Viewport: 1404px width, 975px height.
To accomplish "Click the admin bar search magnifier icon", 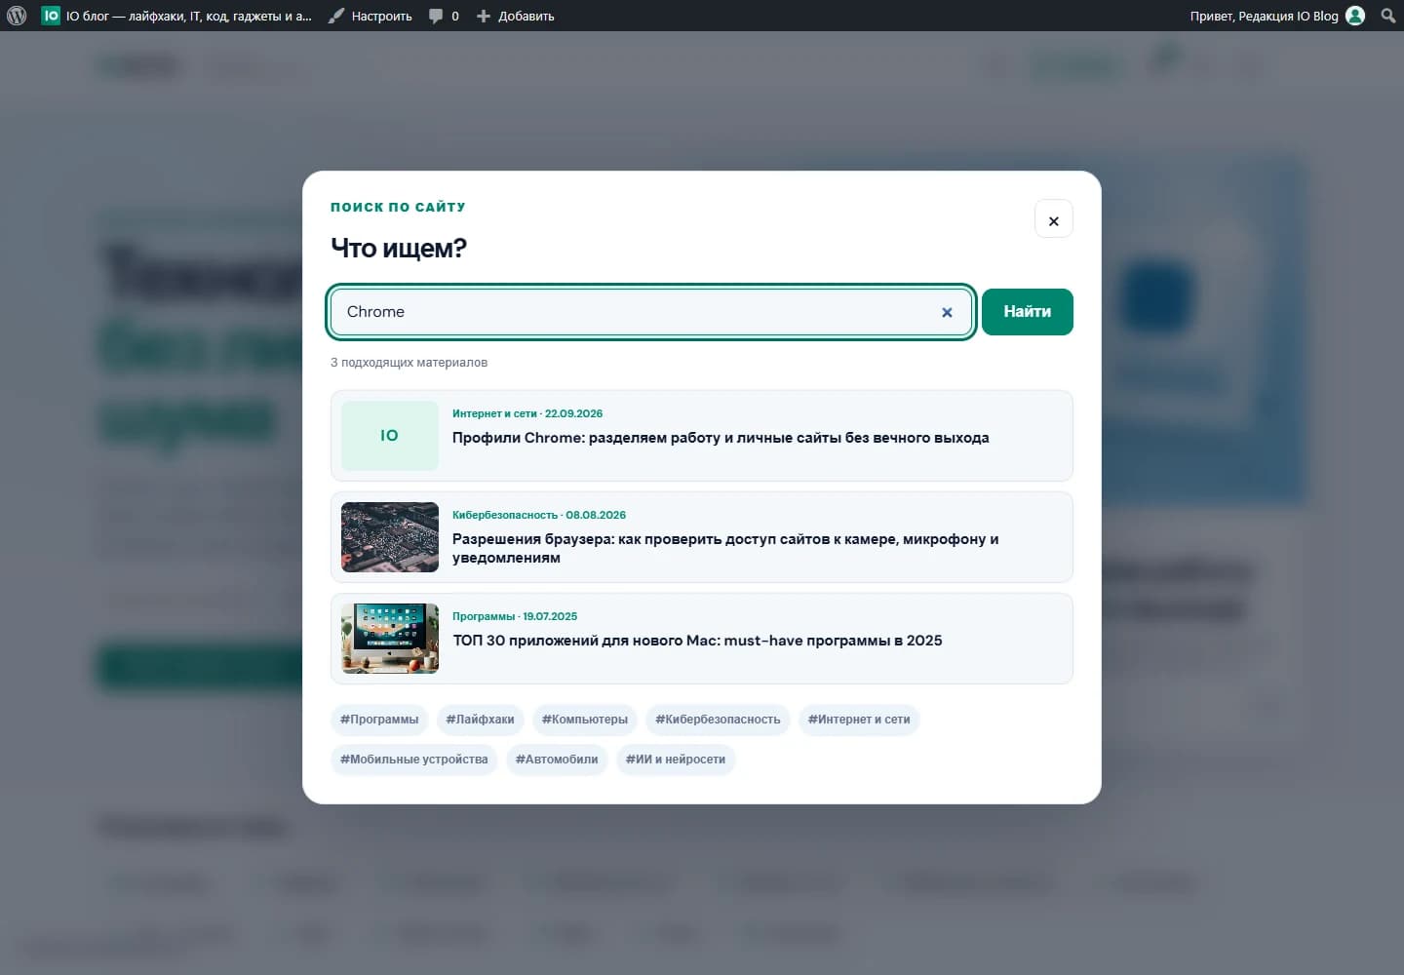I will (x=1388, y=16).
